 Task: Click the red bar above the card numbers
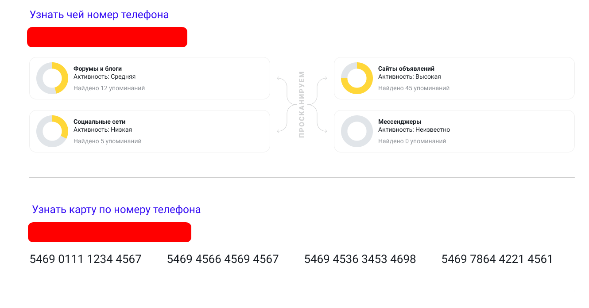pyautogui.click(x=109, y=232)
